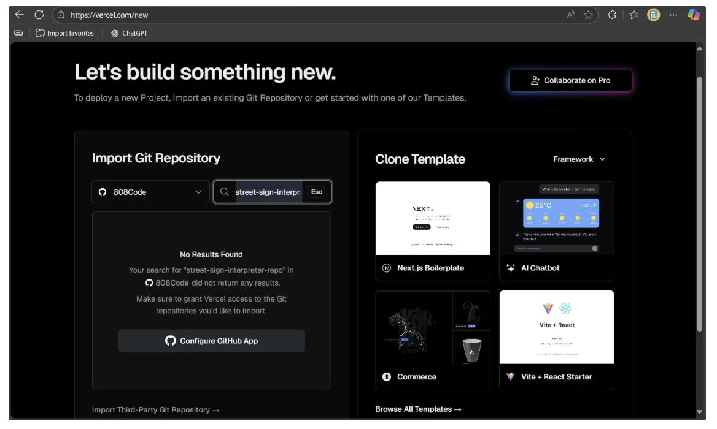717x429 pixels.
Task: Open Settings and more ellipsis menu
Action: (x=673, y=15)
